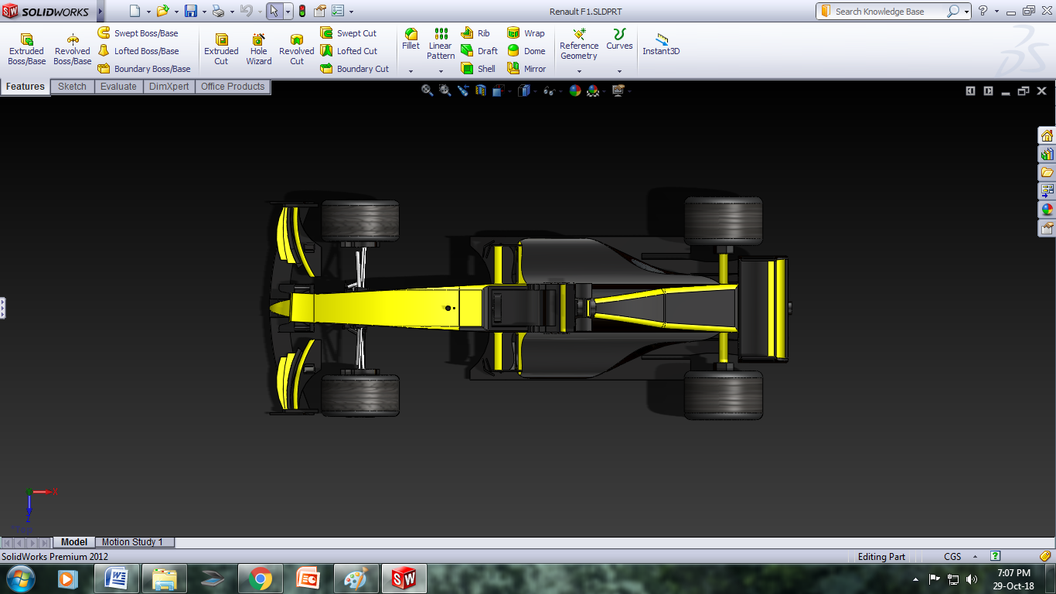The height and width of the screenshot is (594, 1056).
Task: Activate the Shell feature
Action: coord(479,69)
